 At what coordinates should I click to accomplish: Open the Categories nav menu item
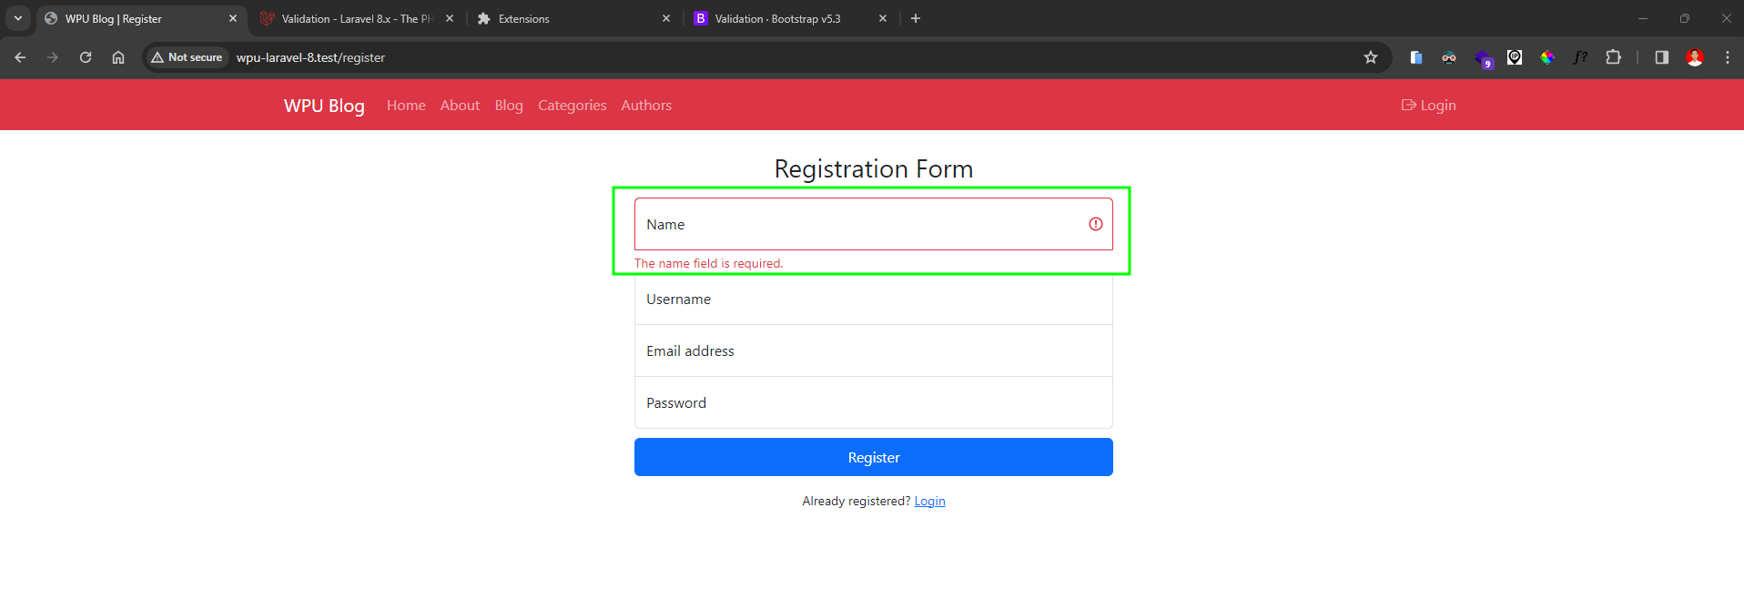[572, 106]
